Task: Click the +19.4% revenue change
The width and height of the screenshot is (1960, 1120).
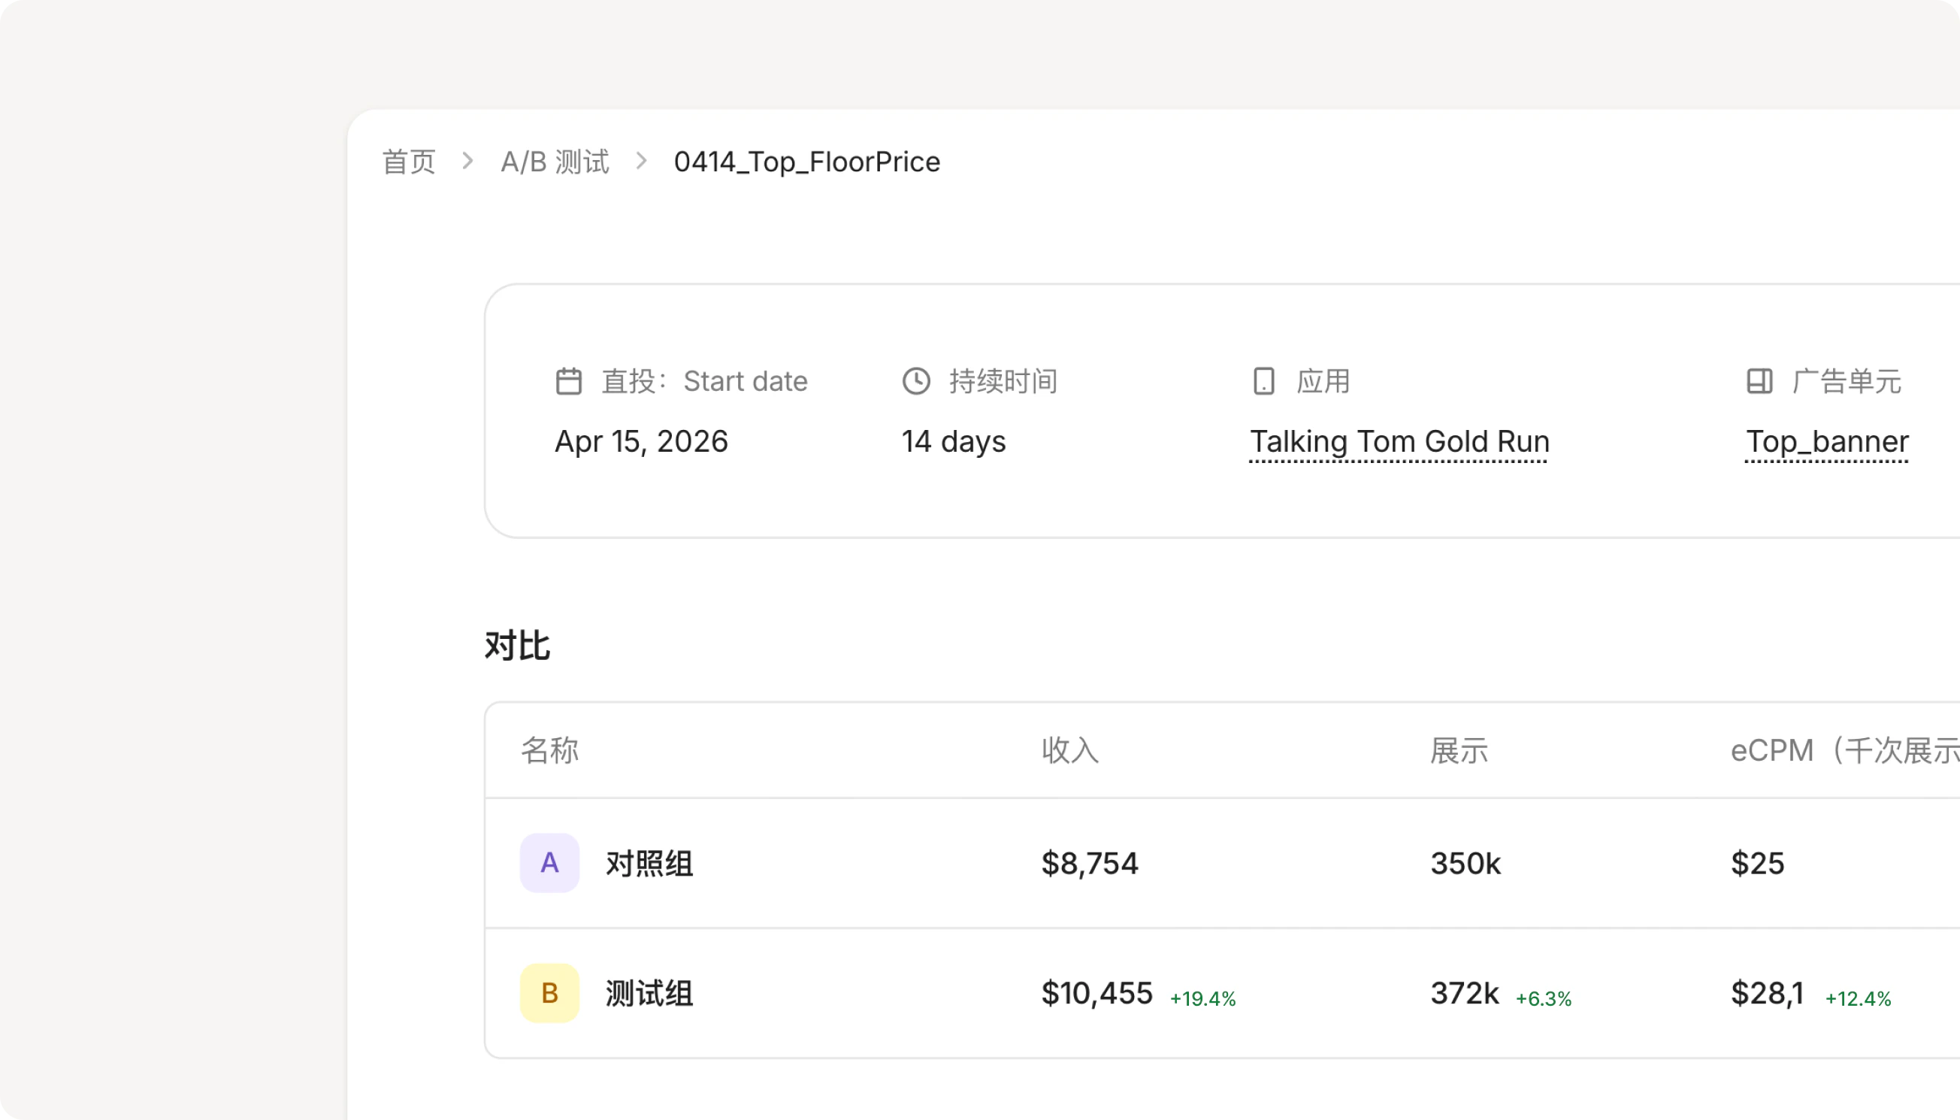Action: 1202,998
